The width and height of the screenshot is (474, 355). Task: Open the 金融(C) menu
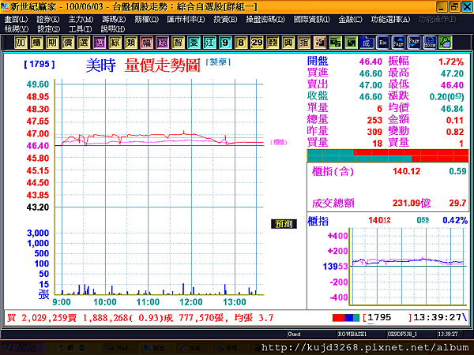click(x=350, y=20)
